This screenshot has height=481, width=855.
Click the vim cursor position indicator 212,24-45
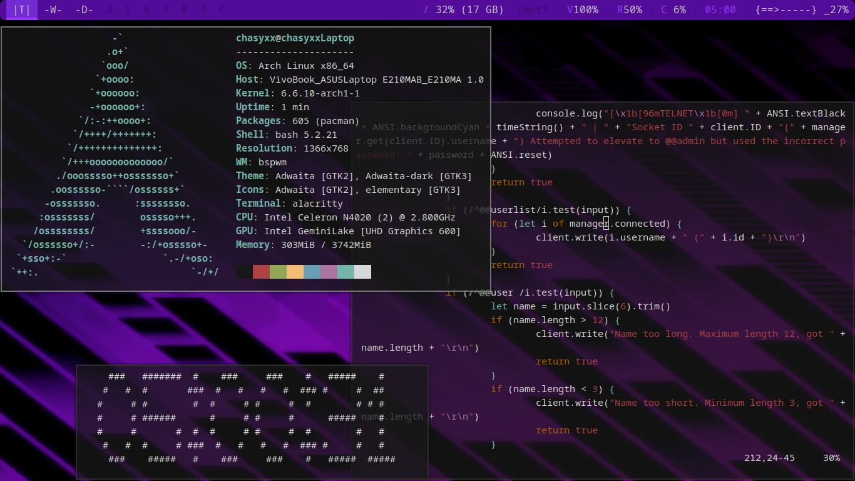pyautogui.click(x=769, y=458)
